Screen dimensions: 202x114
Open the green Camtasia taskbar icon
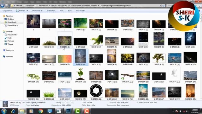pos(77,111)
